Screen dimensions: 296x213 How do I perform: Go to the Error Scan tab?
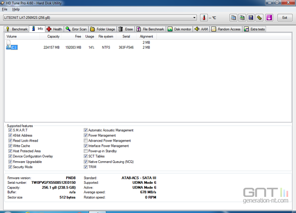pyautogui.click(x=76, y=29)
